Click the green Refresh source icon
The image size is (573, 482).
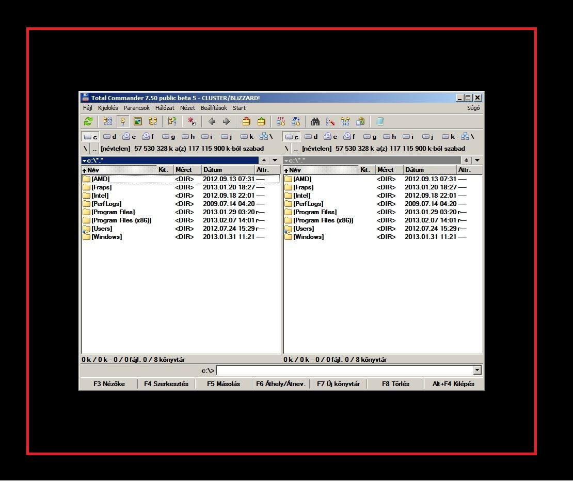88,121
